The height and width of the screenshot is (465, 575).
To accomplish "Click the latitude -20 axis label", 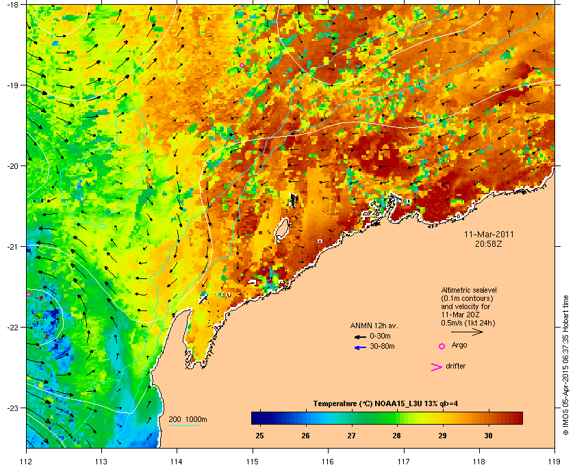I will [12, 165].
